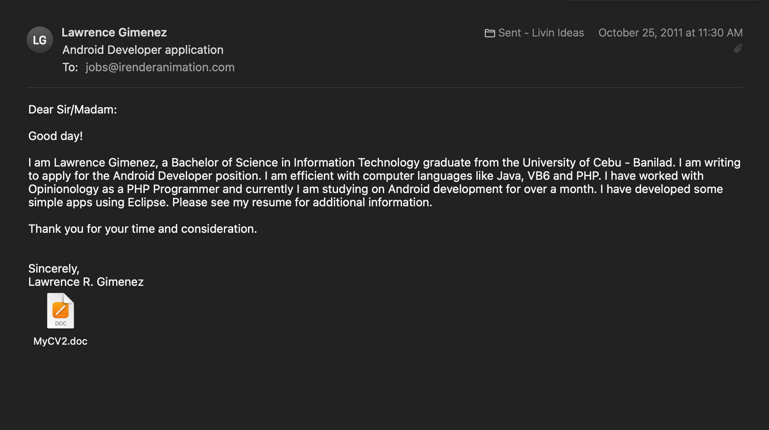Click the Sent mailbox folder icon
Image resolution: width=769 pixels, height=430 pixels.
pyautogui.click(x=489, y=33)
